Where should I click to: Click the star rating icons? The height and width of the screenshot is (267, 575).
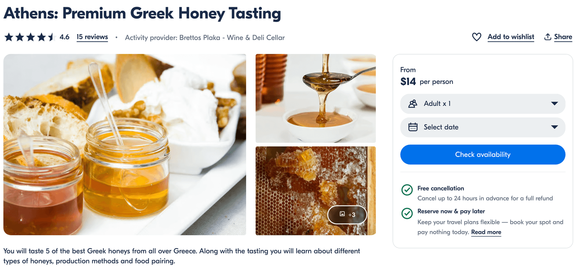click(x=29, y=37)
